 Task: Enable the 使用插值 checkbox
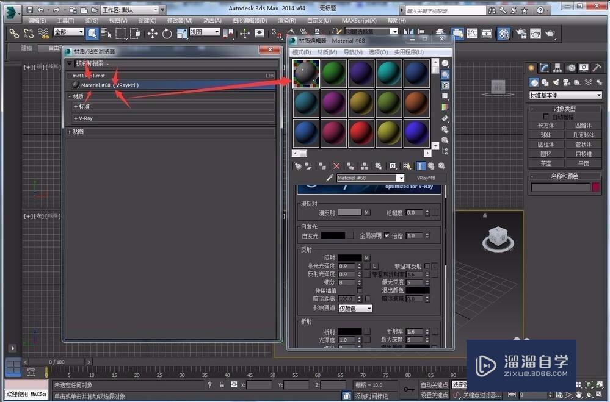pyautogui.click(x=360, y=290)
